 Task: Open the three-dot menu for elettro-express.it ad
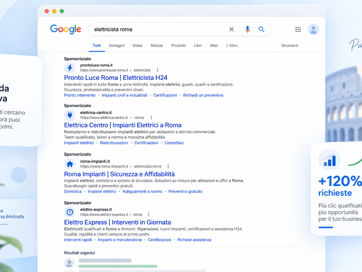click(x=149, y=215)
